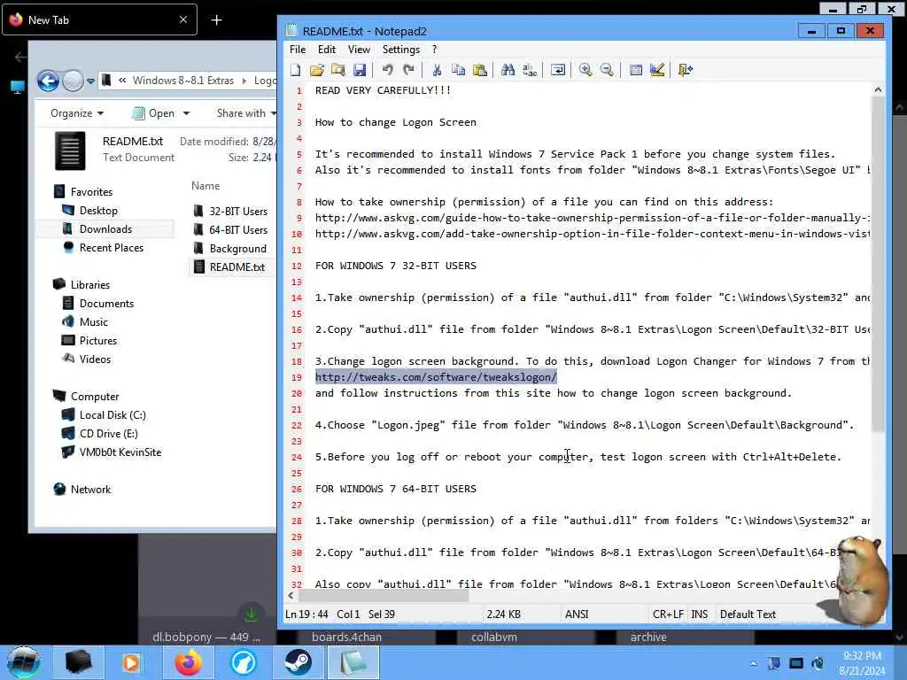Click CR+LF in the status bar
Screen dimensions: 907x680
pos(668,614)
